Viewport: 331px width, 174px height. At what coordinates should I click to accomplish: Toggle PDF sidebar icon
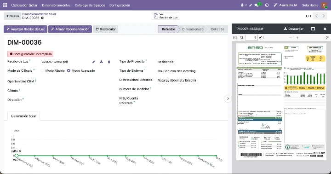click(x=235, y=38)
